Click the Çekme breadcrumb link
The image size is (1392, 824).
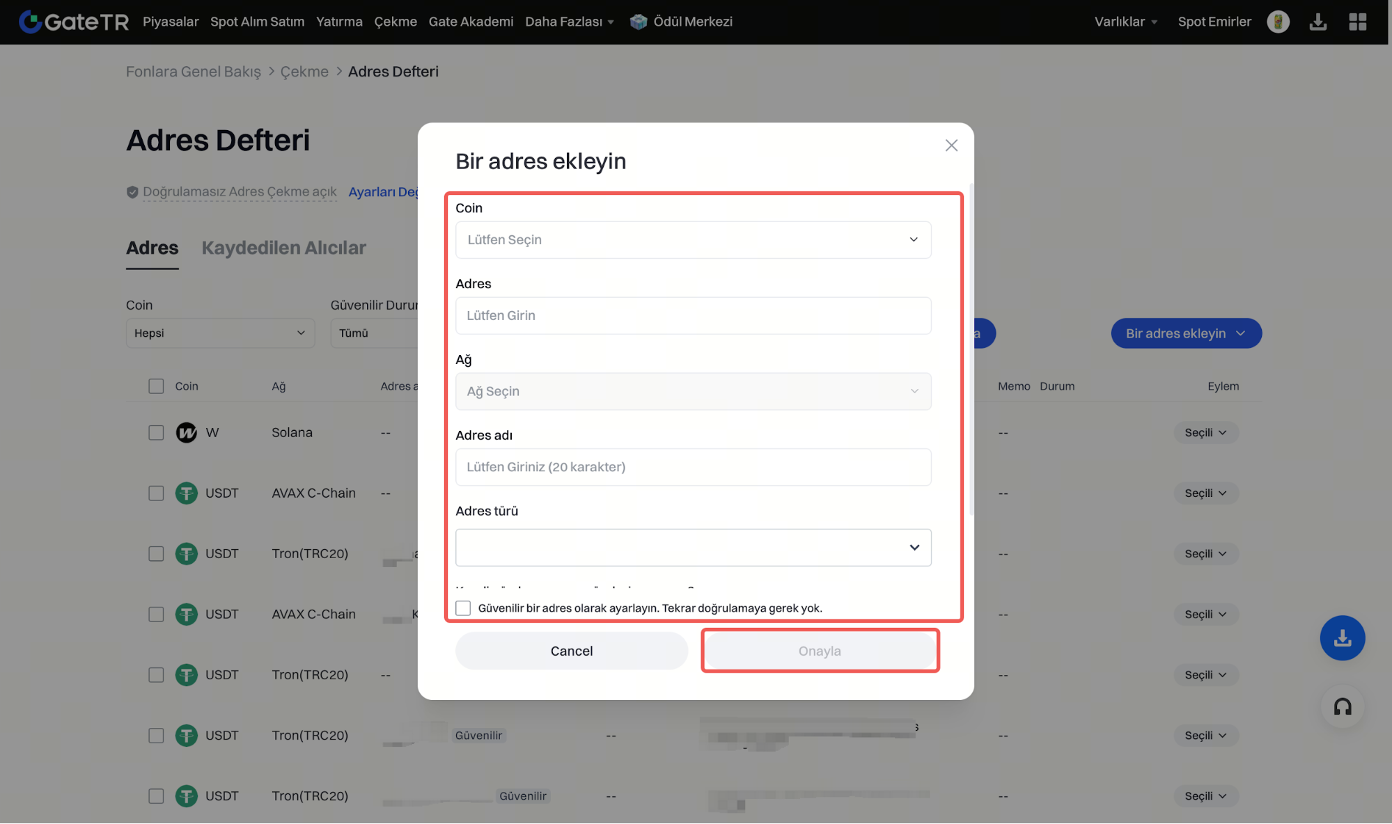(304, 72)
